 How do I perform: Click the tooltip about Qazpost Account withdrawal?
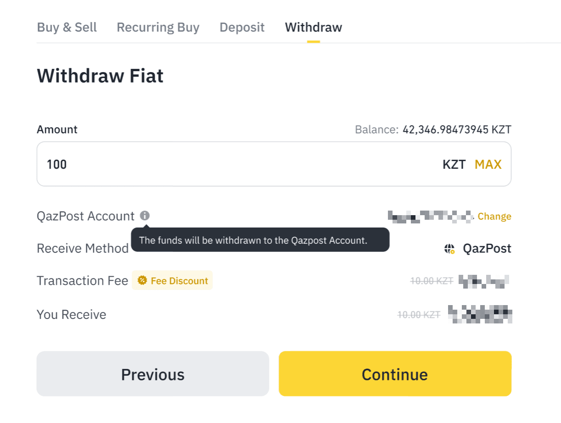(x=260, y=240)
